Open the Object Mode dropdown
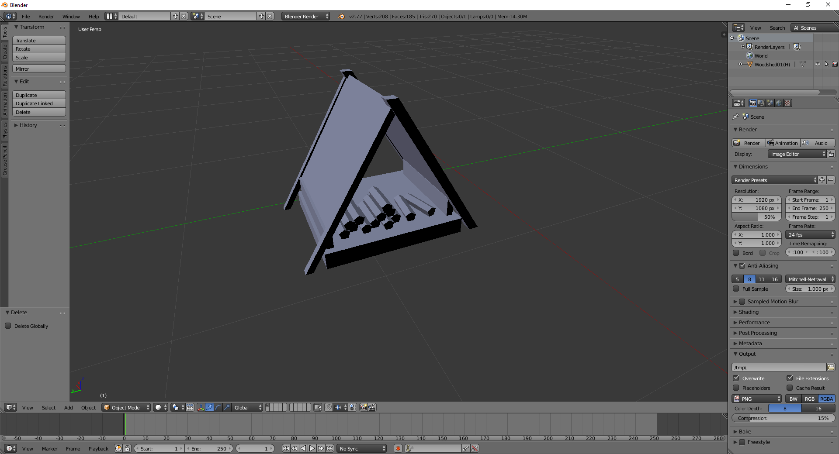This screenshot has height=454, width=839. click(126, 407)
